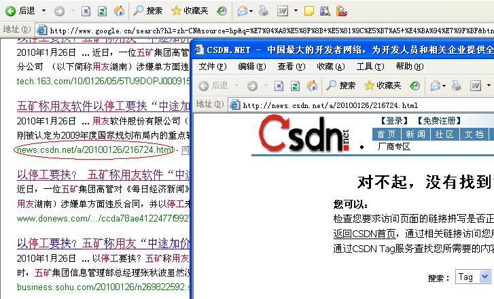This screenshot has height=299, width=494.
Task: Click 厂商专区 link on CSDN page
Action: tap(394, 147)
